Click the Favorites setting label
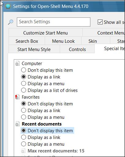The image size is (125, 157). pos(31,97)
